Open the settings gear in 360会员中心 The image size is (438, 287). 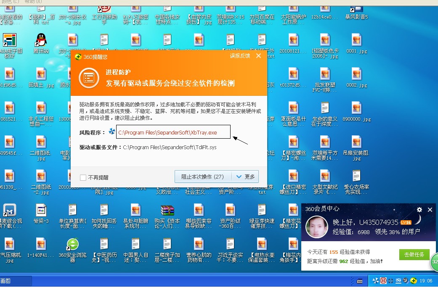pyautogui.click(x=419, y=209)
